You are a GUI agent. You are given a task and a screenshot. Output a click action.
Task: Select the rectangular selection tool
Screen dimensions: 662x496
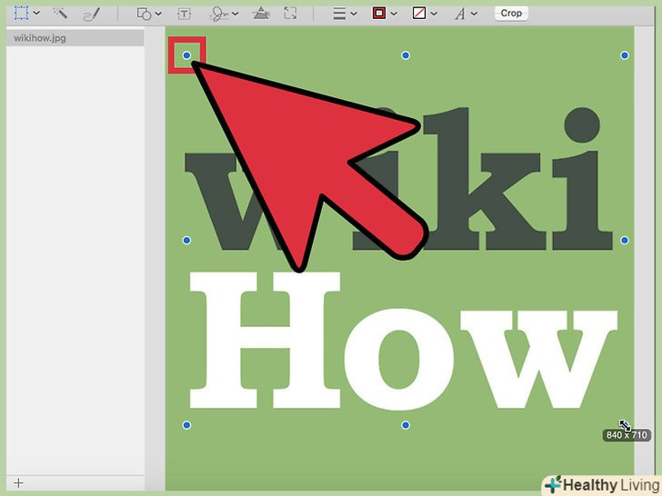[x=21, y=13]
